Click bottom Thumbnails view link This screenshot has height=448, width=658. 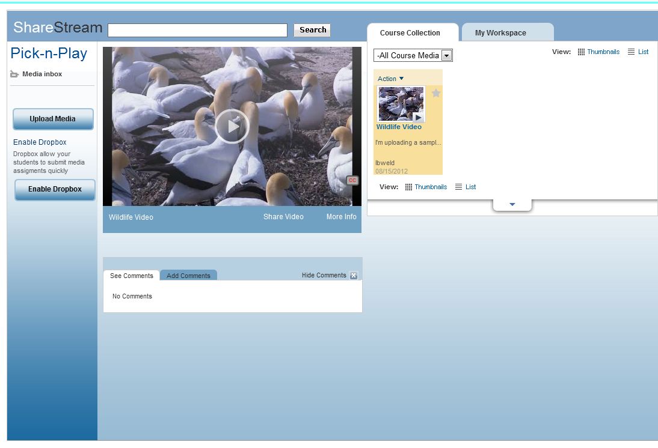[x=431, y=187]
